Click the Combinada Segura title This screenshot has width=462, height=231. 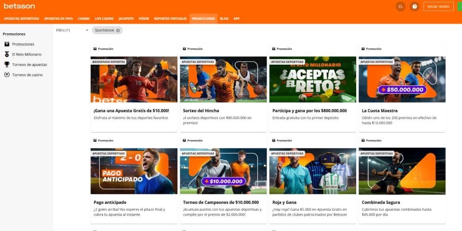coord(381,202)
